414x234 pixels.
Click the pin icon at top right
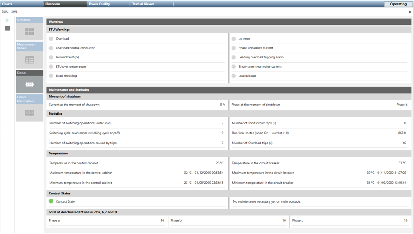point(409,12)
